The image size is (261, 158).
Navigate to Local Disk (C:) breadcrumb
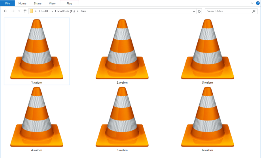65,11
